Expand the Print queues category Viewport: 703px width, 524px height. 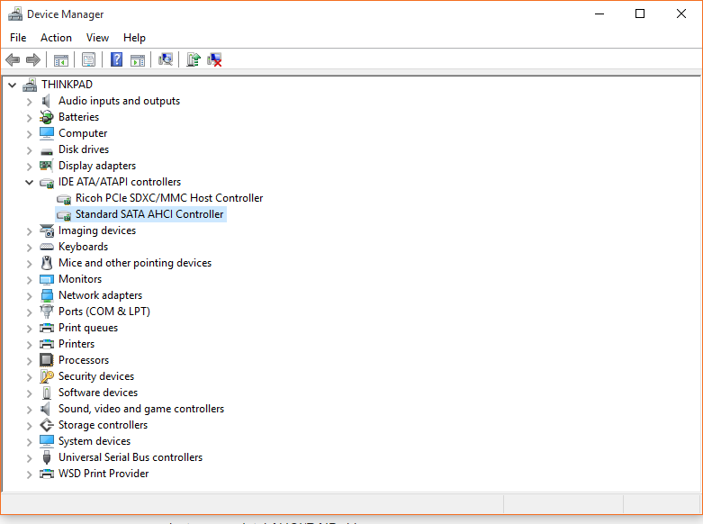(x=29, y=328)
